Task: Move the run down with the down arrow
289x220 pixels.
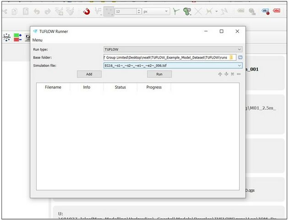Action: [x=226, y=74]
